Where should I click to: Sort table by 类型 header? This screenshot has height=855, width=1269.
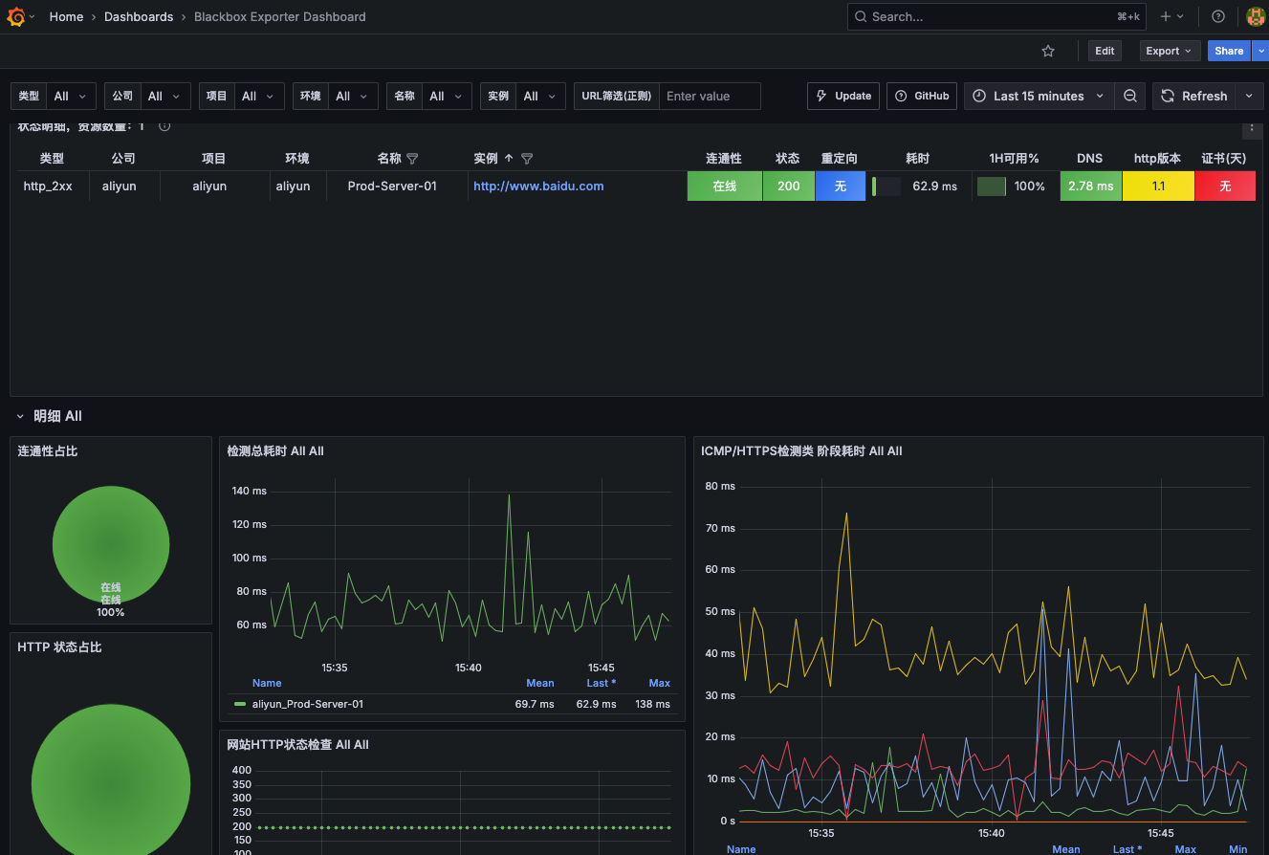tap(52, 159)
